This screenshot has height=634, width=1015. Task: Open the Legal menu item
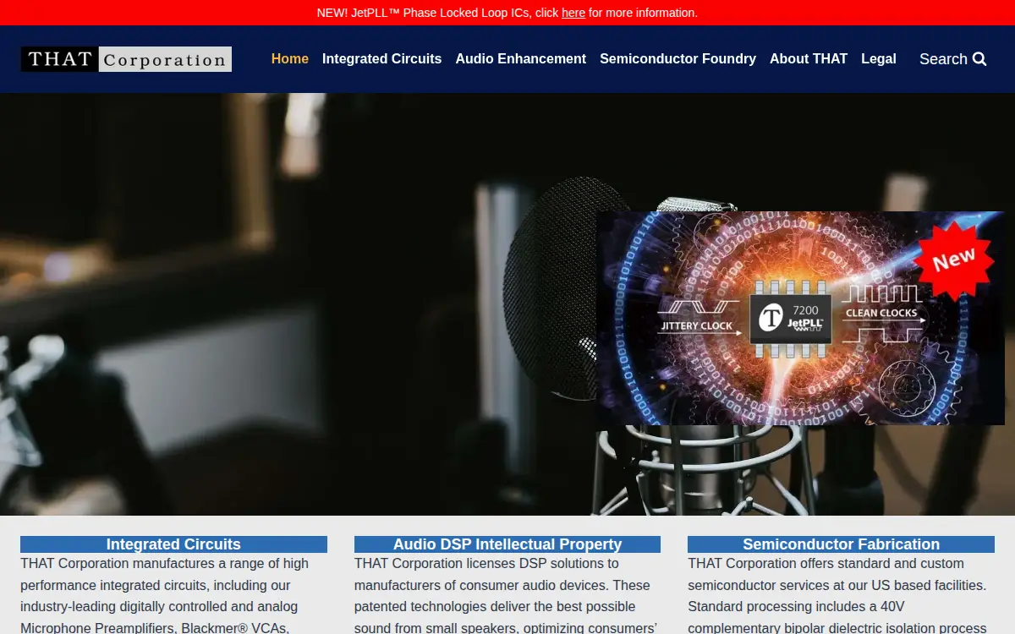(x=879, y=59)
